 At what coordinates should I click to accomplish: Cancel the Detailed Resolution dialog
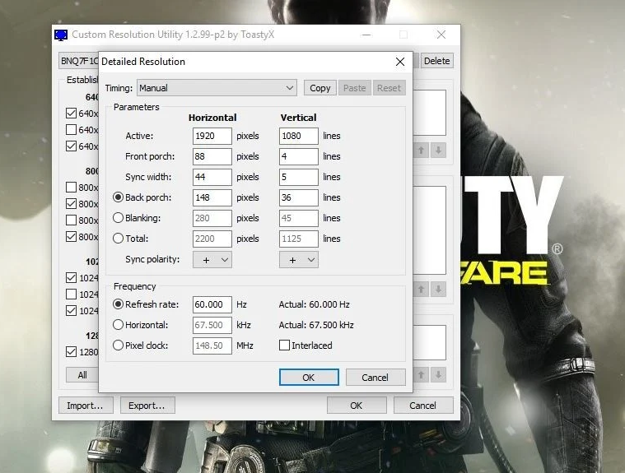pos(375,378)
